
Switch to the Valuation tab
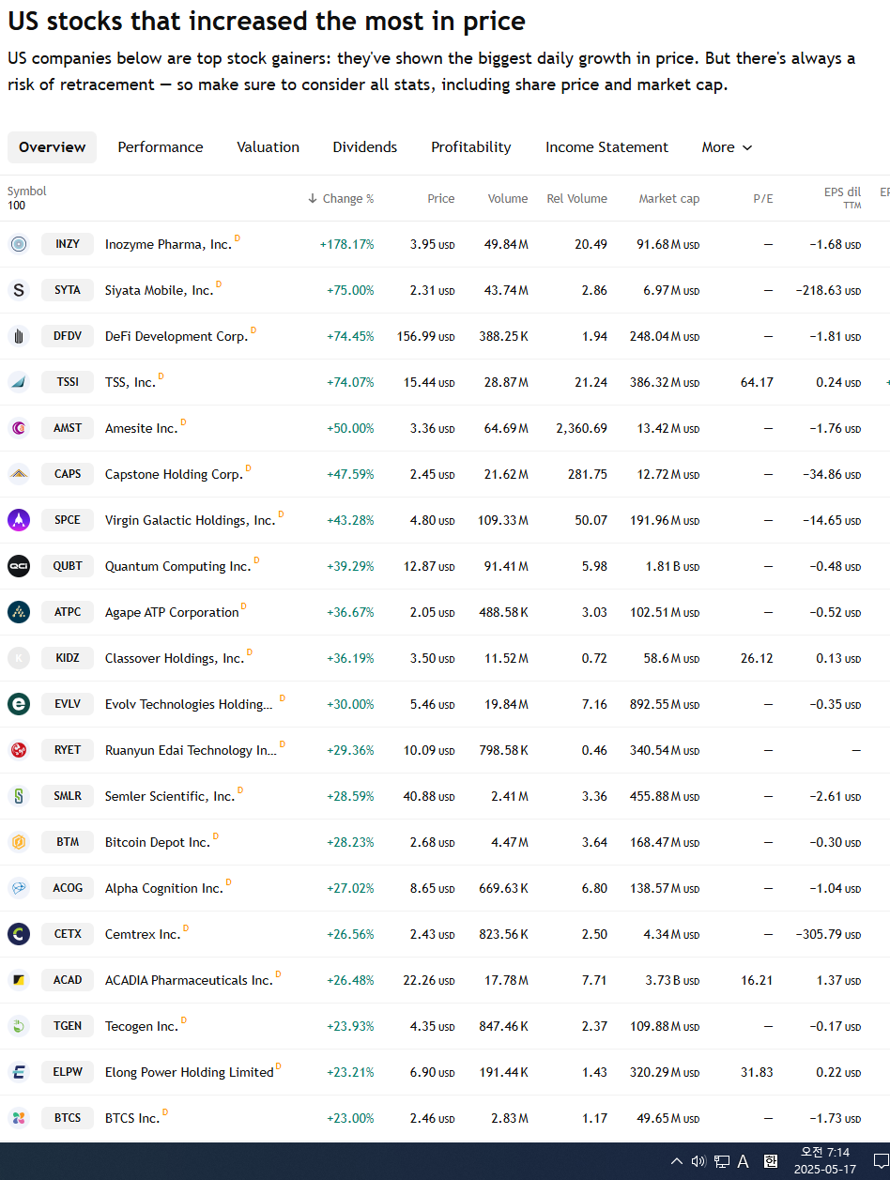click(268, 147)
